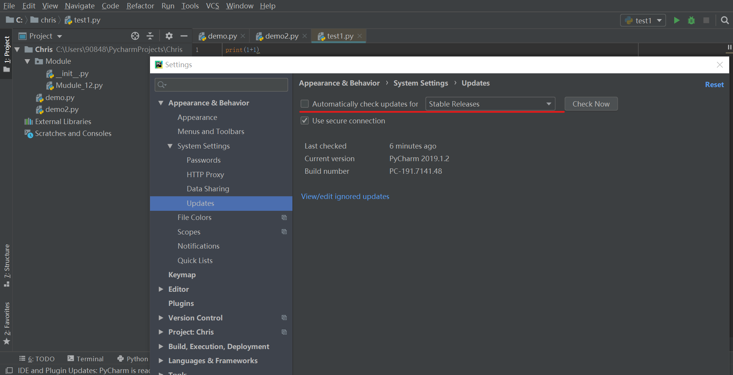This screenshot has width=733, height=375.
Task: Select HTTP Proxy in settings tree
Action: [205, 175]
